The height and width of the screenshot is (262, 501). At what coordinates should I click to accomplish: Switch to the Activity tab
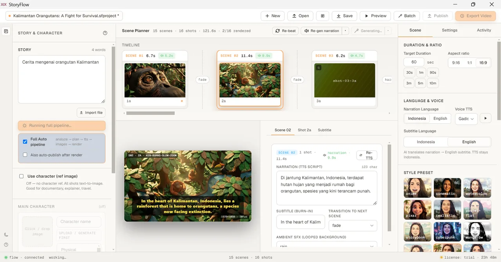pyautogui.click(x=484, y=30)
